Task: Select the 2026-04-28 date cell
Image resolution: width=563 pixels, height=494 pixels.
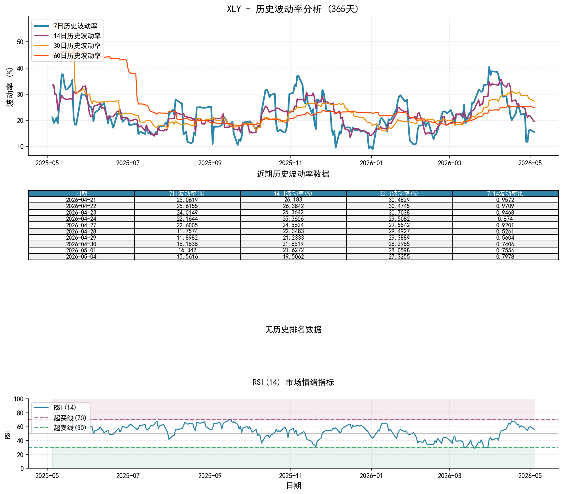Action: 81,232
